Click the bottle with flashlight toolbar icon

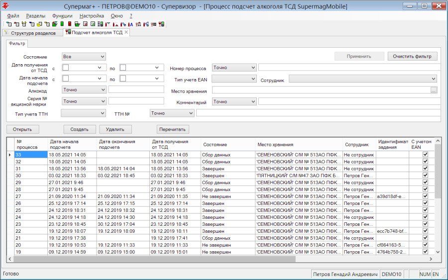pyautogui.click(x=123, y=24)
